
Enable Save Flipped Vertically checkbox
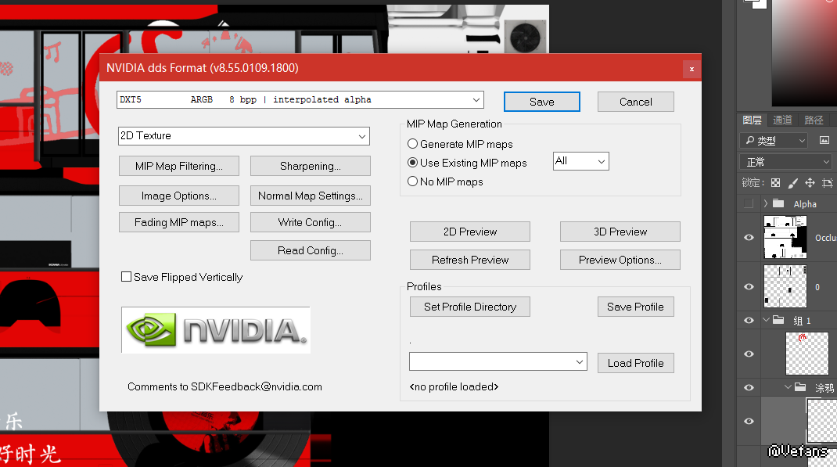point(127,277)
